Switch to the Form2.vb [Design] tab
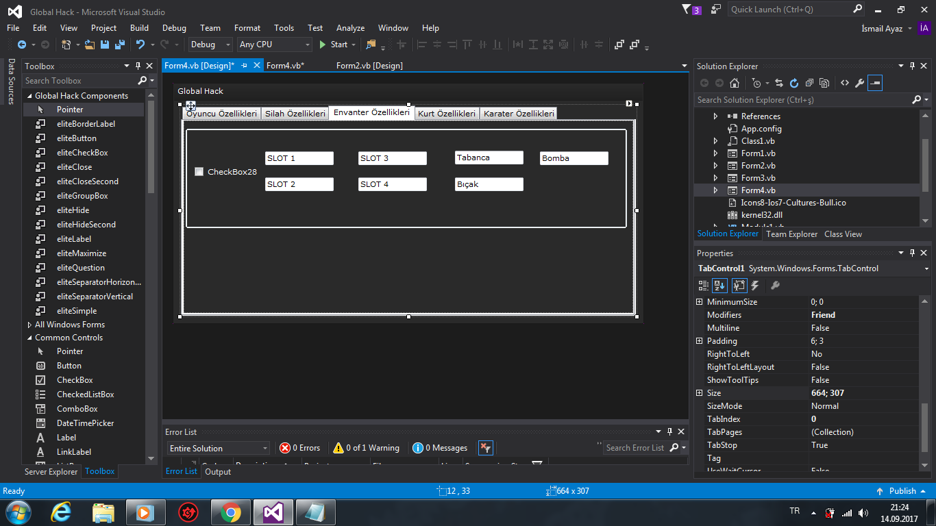936x526 pixels. click(369, 66)
